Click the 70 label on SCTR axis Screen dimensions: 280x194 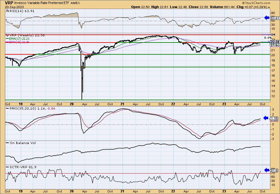[273, 173]
